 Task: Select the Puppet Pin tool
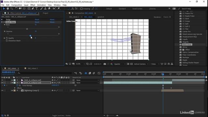click(58, 8)
